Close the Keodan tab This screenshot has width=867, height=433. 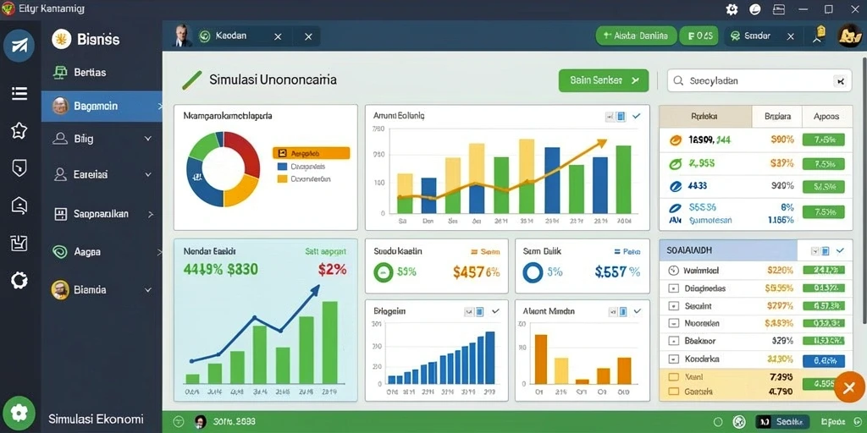278,36
